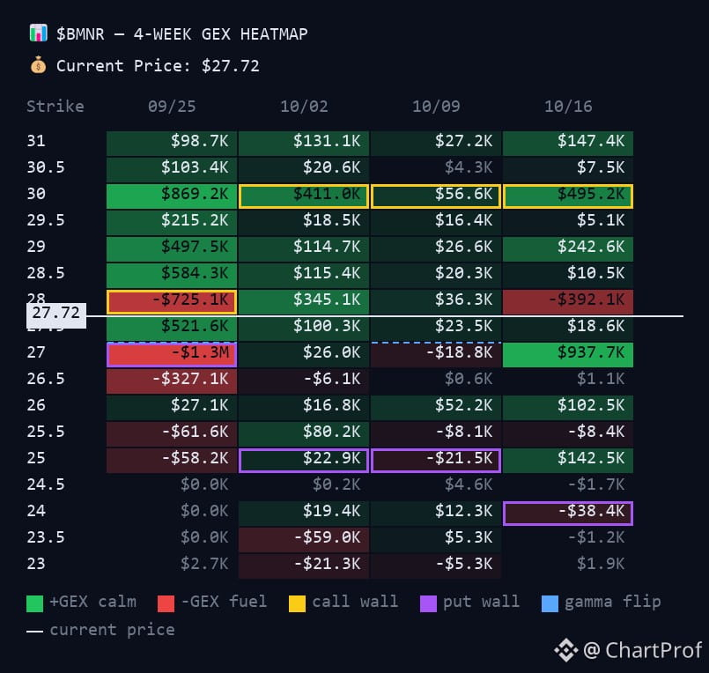This screenshot has width=709, height=673.
Task: Click the purple put wall legend swatch
Action: click(x=428, y=603)
